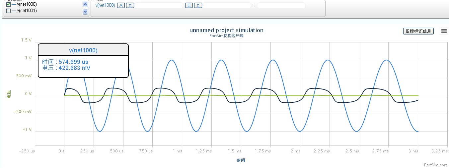449x168 pixels.
Task: Click the v(net1001) legend label text
Action: (27, 11)
